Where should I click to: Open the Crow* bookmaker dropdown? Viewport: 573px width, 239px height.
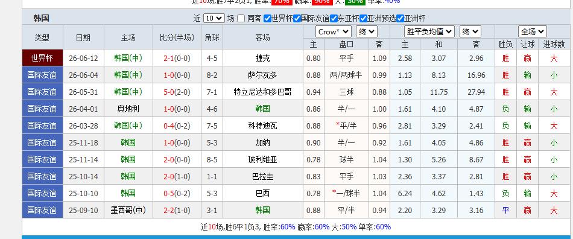pos(334,32)
